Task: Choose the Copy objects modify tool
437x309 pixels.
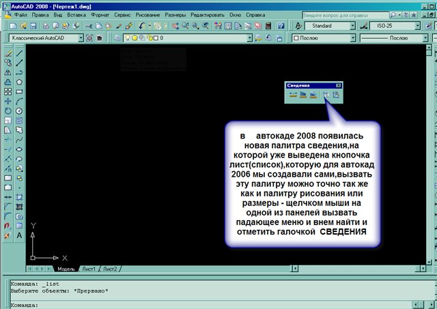Action: (8, 63)
